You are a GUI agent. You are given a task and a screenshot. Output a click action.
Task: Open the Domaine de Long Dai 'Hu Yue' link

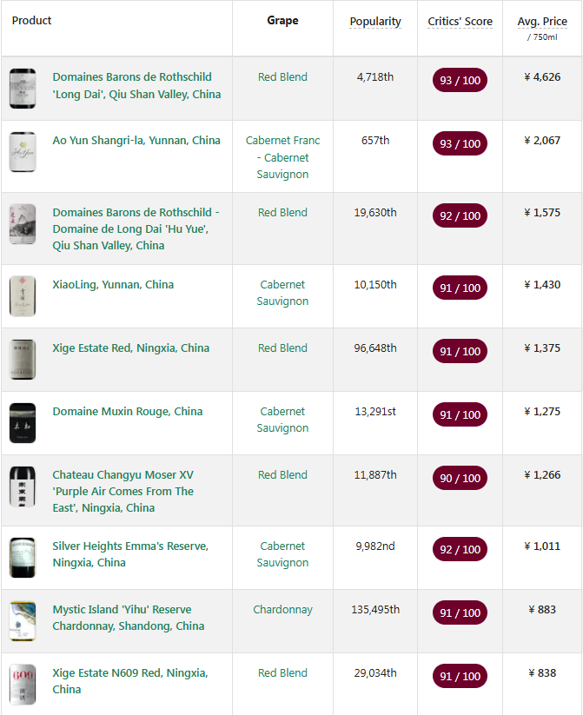[x=136, y=228]
